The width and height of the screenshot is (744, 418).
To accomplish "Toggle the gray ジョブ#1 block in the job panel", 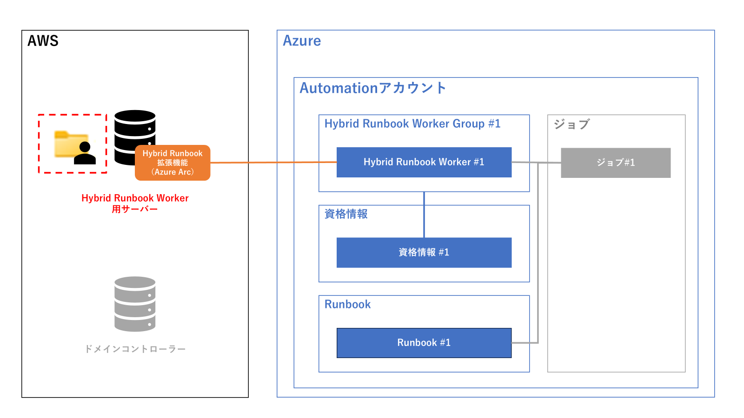I will pos(616,163).
